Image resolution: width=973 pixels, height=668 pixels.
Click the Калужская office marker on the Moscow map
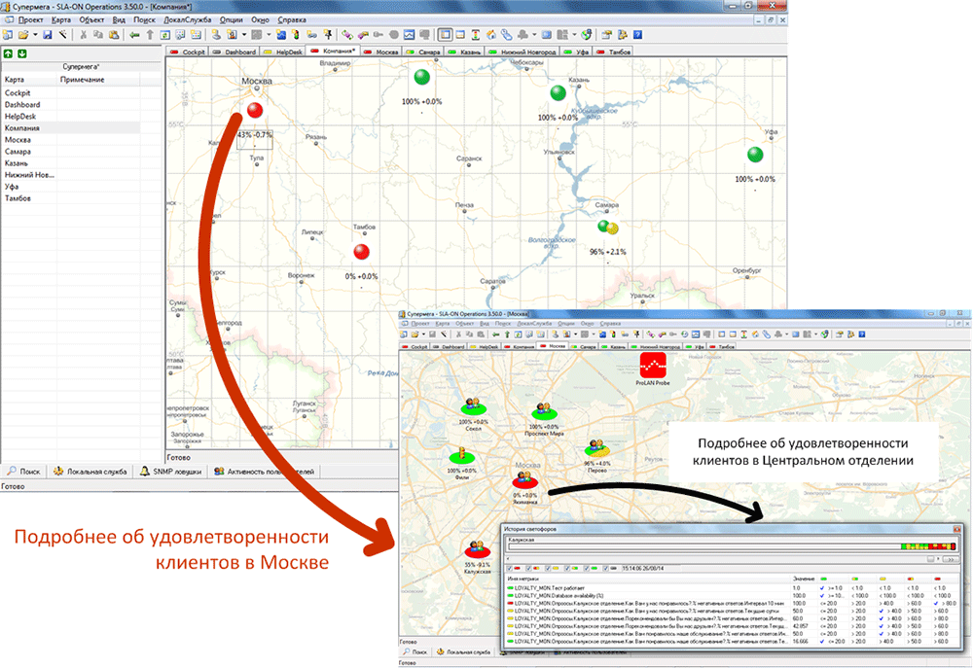[476, 551]
